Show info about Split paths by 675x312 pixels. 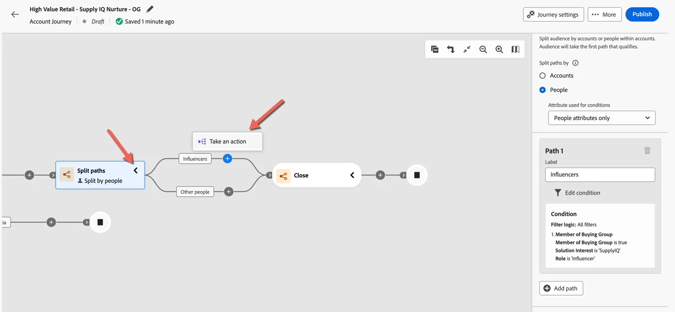[x=575, y=63]
